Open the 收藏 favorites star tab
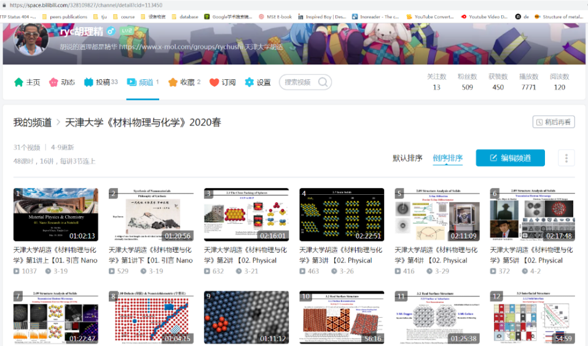The height and width of the screenshot is (346, 588). tap(184, 82)
